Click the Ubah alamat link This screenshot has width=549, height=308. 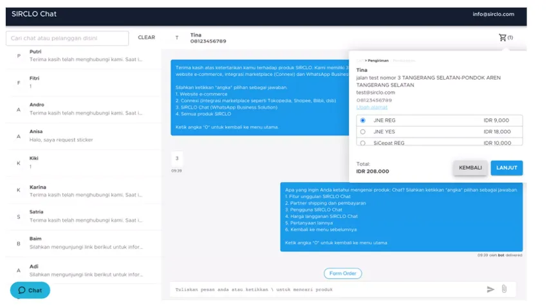tap(372, 107)
